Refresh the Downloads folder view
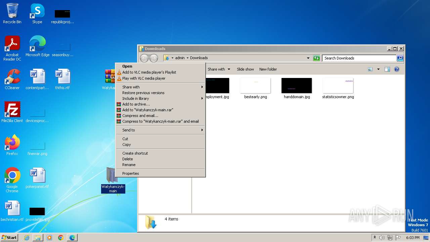Viewport: 430px width, 242px height. coord(316,58)
